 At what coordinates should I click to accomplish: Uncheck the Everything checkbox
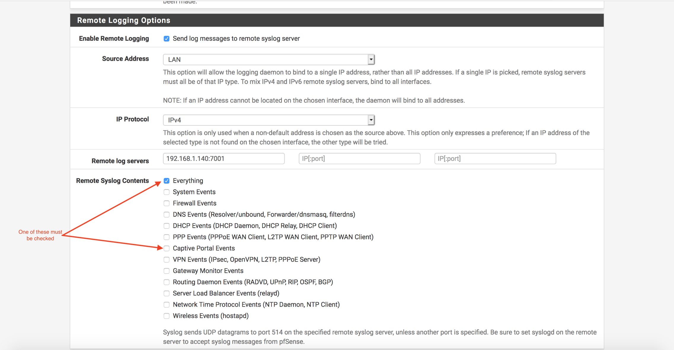167,181
